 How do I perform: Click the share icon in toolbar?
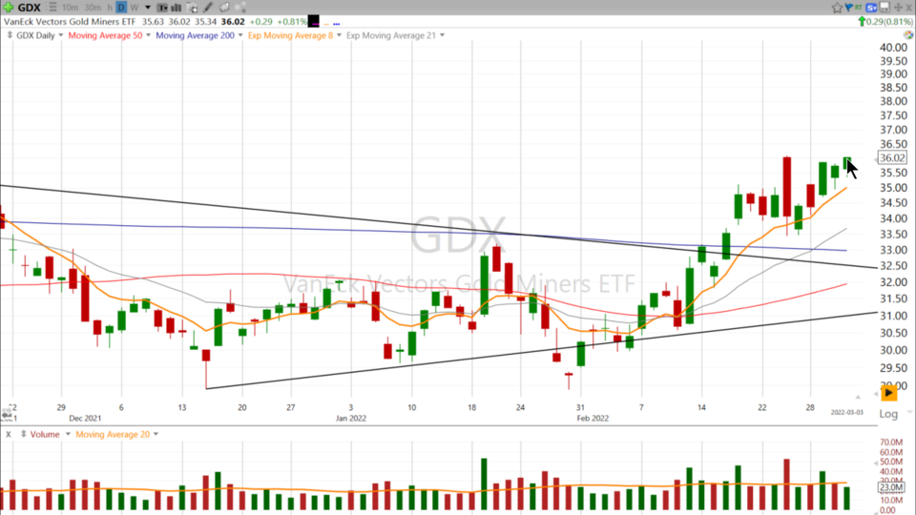click(x=240, y=8)
